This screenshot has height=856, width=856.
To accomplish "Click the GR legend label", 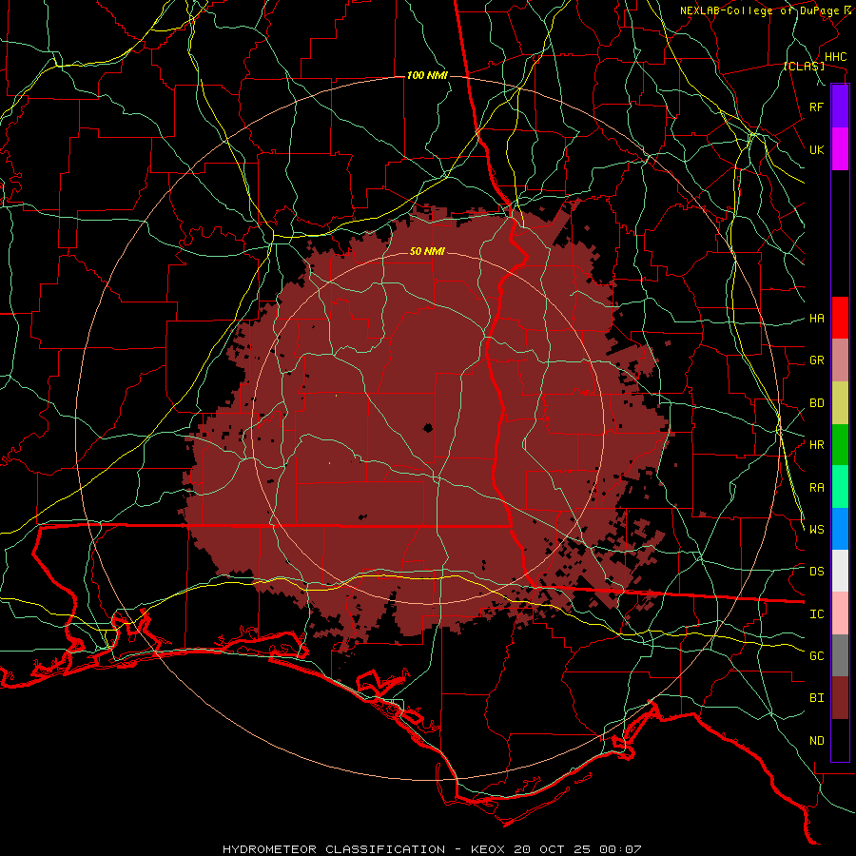I will pos(816,360).
